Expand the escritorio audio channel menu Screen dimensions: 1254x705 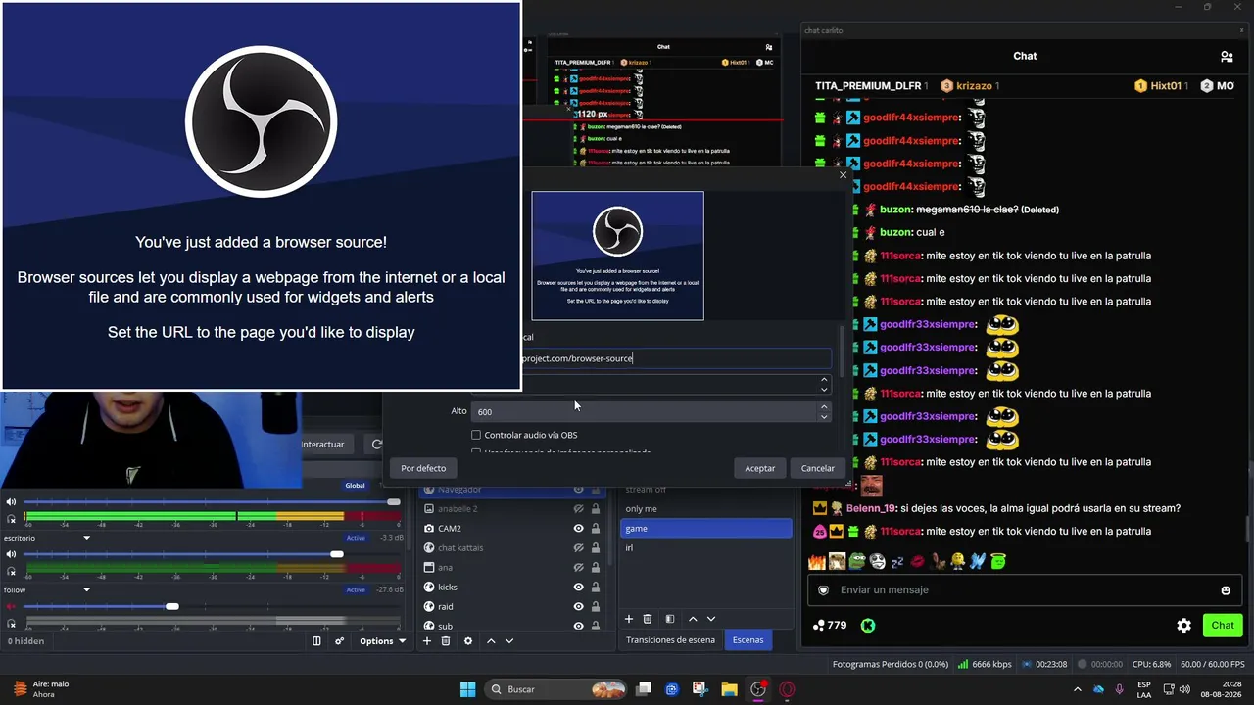click(x=86, y=538)
